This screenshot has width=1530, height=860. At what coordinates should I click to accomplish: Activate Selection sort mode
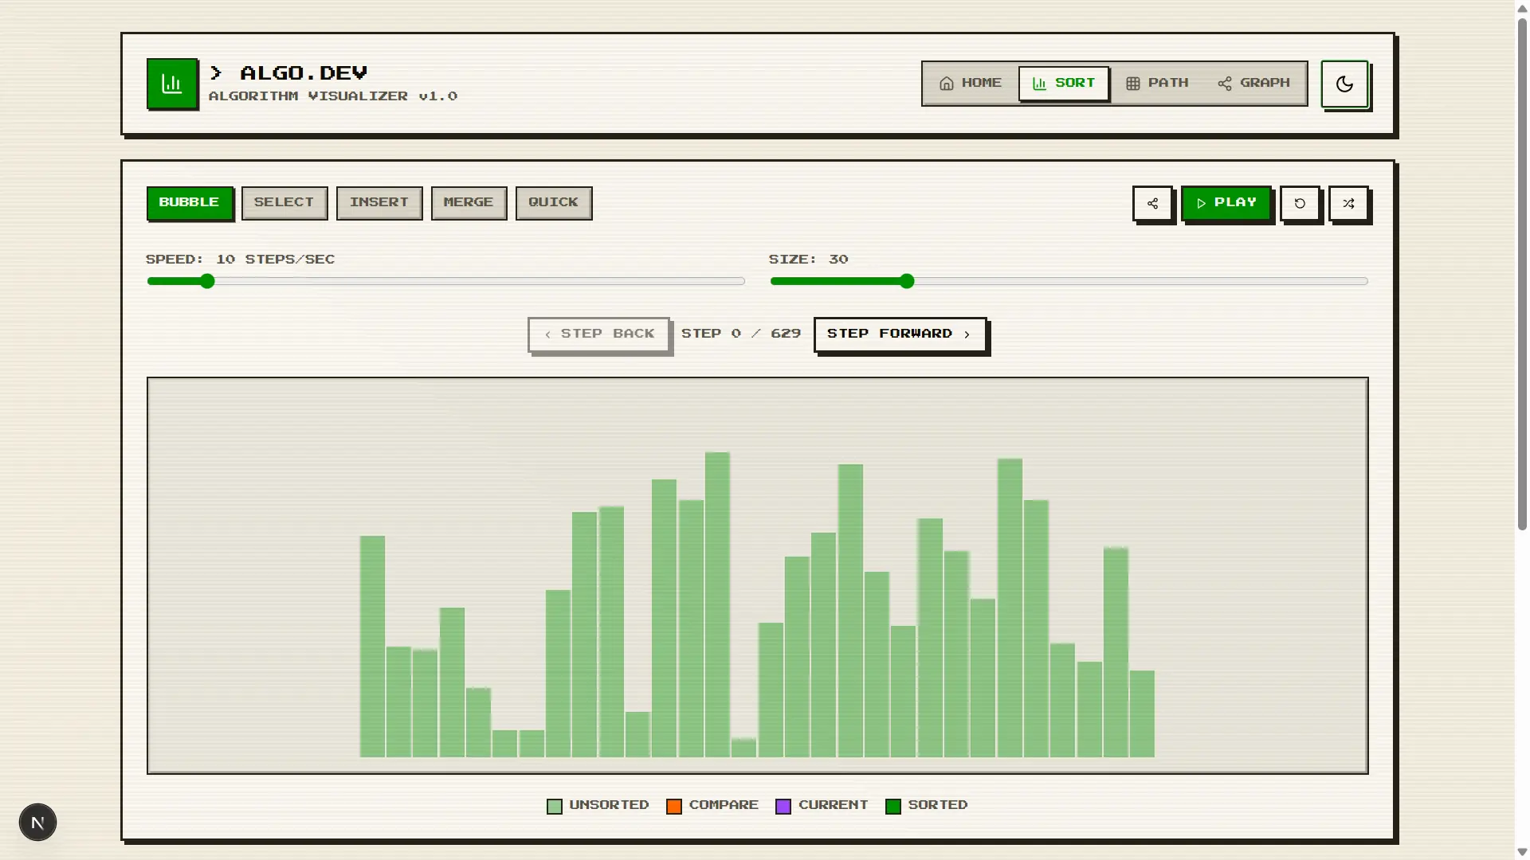coord(284,202)
